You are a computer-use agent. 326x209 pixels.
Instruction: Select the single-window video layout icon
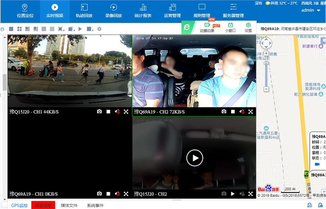pos(11,29)
